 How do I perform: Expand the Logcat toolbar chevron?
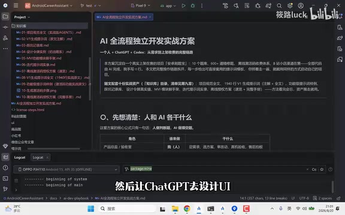coord(16,190)
